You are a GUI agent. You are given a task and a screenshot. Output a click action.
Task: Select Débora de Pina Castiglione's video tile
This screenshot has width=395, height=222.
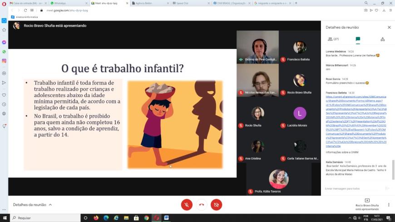(x=257, y=47)
